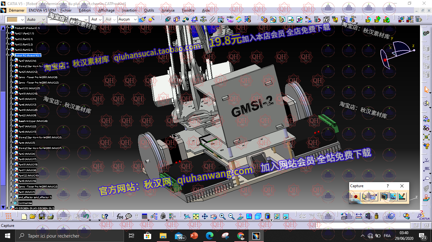This screenshot has width=432, height=242.
Task: Click the New document icon
Action: 24,216
